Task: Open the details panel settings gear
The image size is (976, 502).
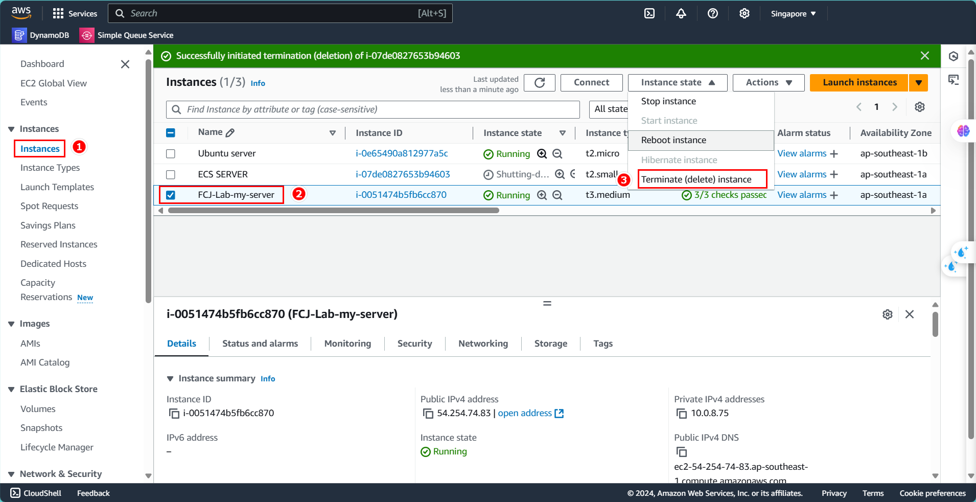Action: 888,314
